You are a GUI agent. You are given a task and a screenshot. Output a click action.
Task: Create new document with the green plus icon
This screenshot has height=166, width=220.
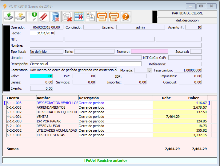(32, 16)
